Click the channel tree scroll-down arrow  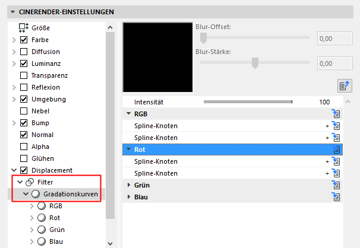coord(110,244)
